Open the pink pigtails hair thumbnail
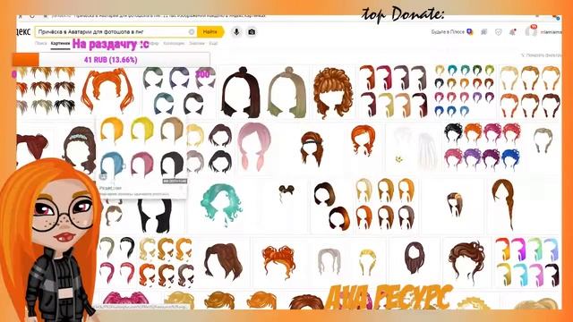 [254, 148]
